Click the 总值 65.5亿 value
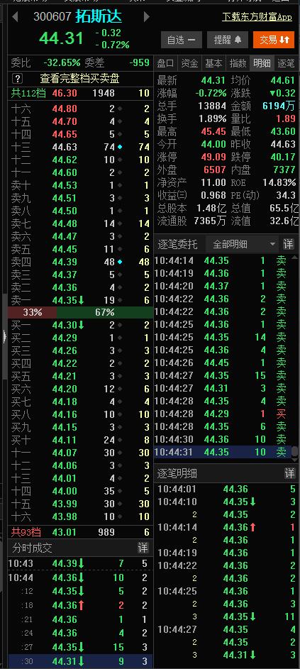 coord(284,208)
